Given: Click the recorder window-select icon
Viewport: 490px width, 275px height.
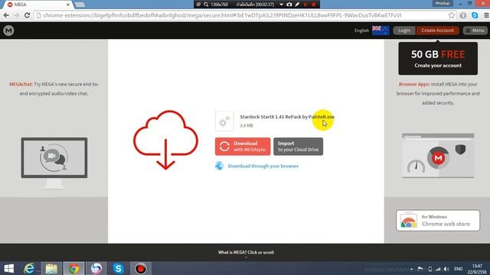Looking at the screenshot, I should (198, 5).
